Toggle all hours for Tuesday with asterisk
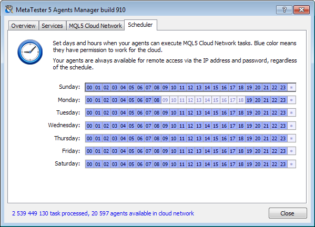Image resolution: width=315 pixels, height=227 pixels. [x=291, y=113]
